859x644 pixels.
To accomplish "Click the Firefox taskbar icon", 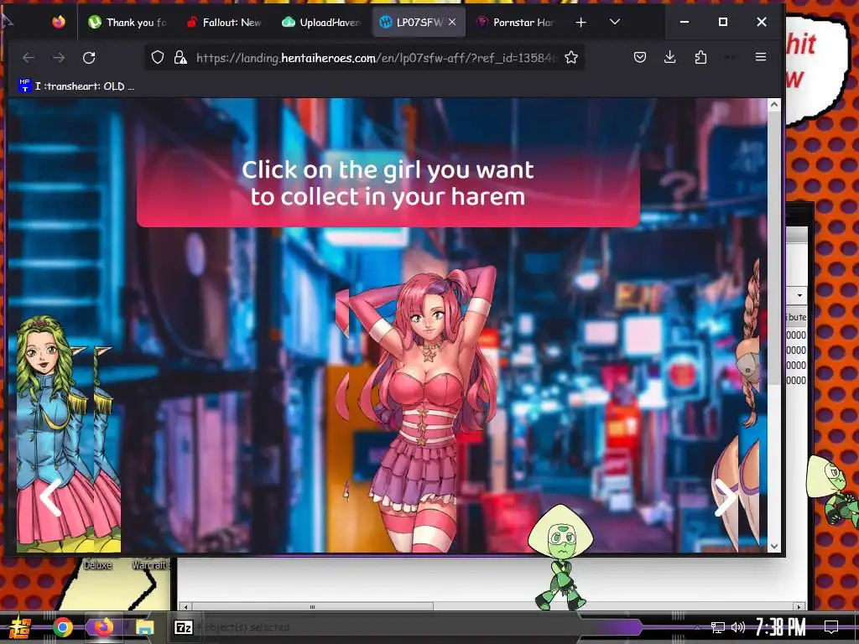I will pos(103,627).
